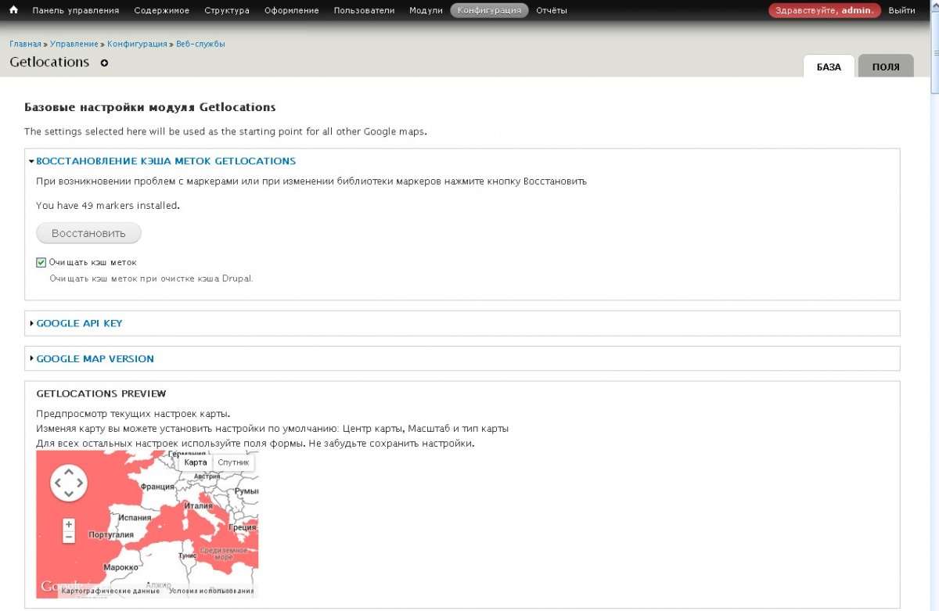Viewport: 939px width, 611px height.
Task: Follow the Главная breadcrumb link
Action: (25, 45)
